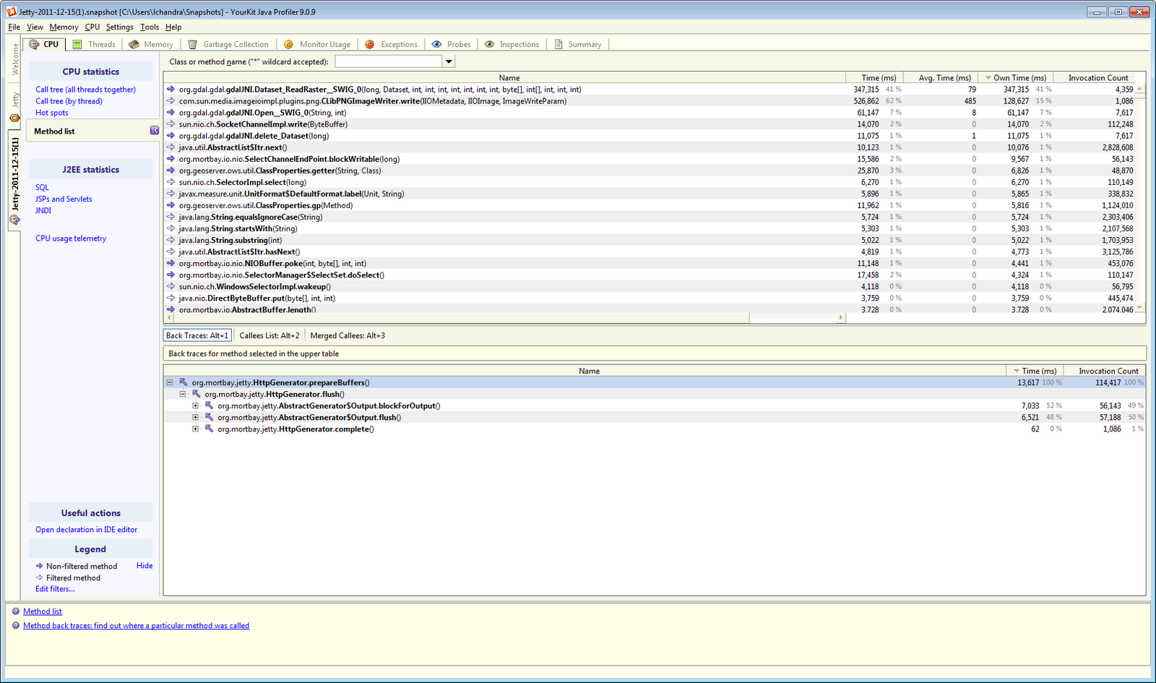Open JSPs and Servlets statistics
The image size is (1156, 683).
[x=64, y=199]
